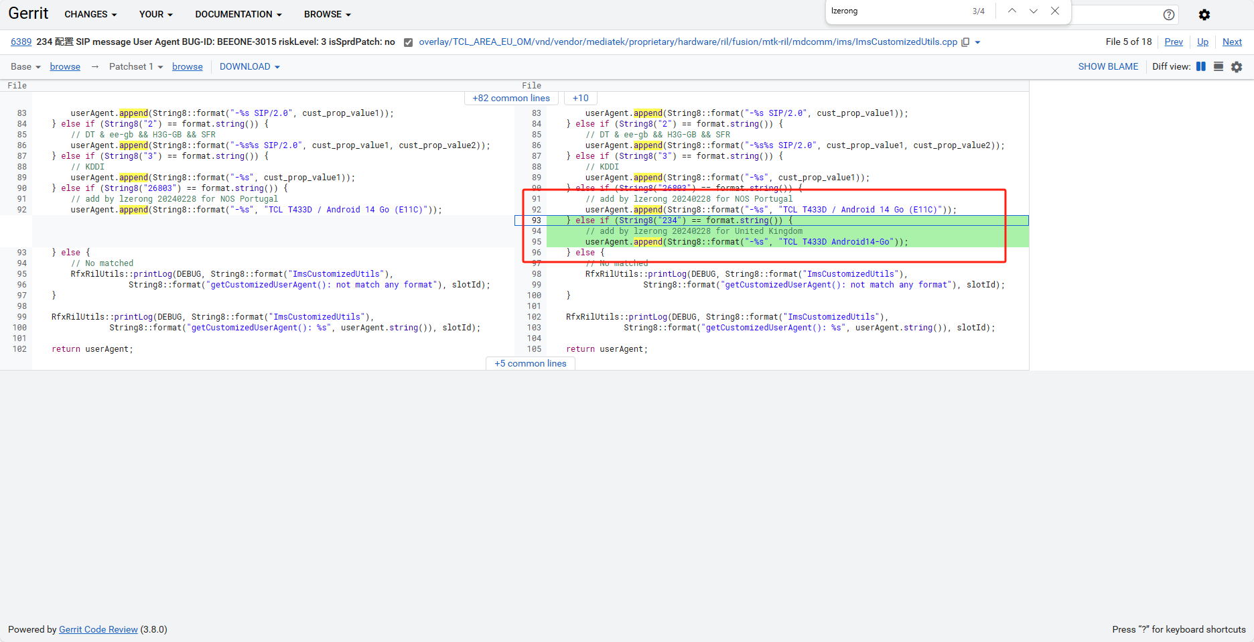1254x642 pixels.
Task: Open Gerrit settings gear in header
Action: 1204,15
